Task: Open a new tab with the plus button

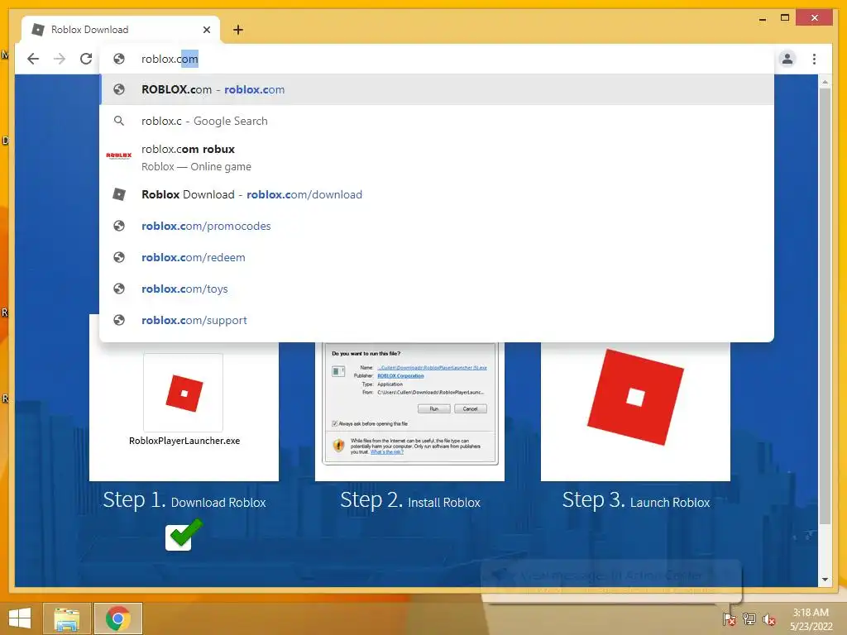Action: pyautogui.click(x=238, y=30)
